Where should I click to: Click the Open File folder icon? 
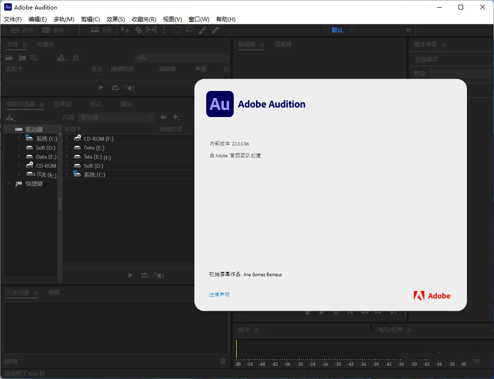pos(9,58)
